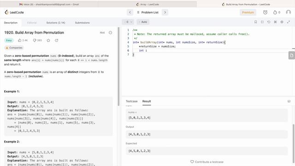This screenshot has height=166, width=295.
Task: Click Contribute a testcase link
Action: point(207,162)
